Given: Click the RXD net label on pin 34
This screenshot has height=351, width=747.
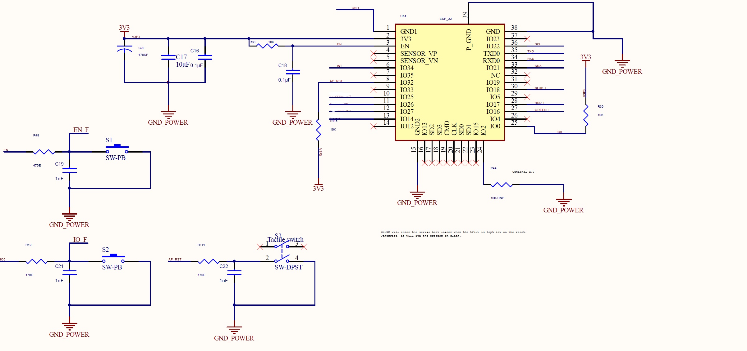Looking at the screenshot, I should pos(531,59).
